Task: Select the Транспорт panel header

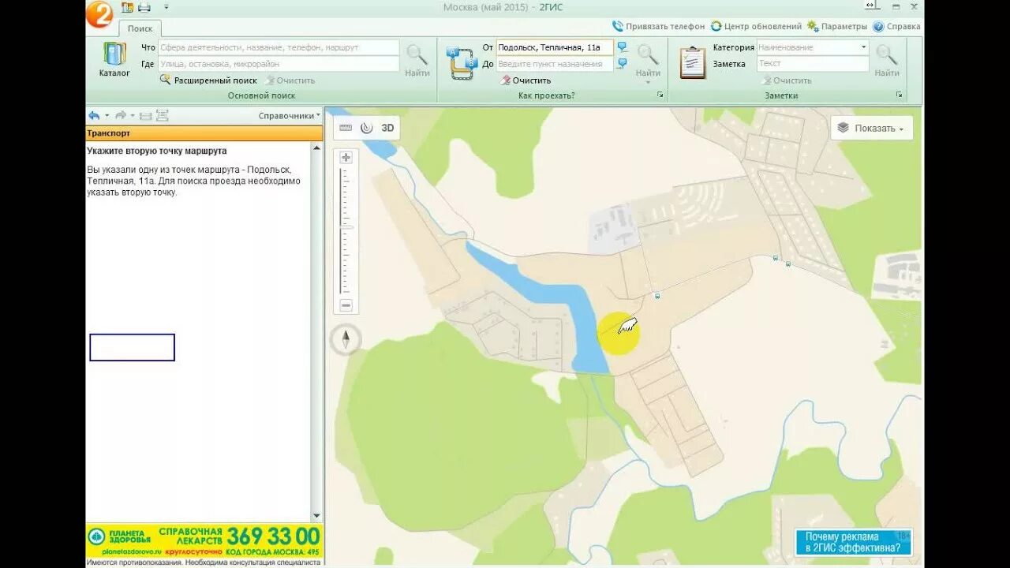Action: [204, 133]
